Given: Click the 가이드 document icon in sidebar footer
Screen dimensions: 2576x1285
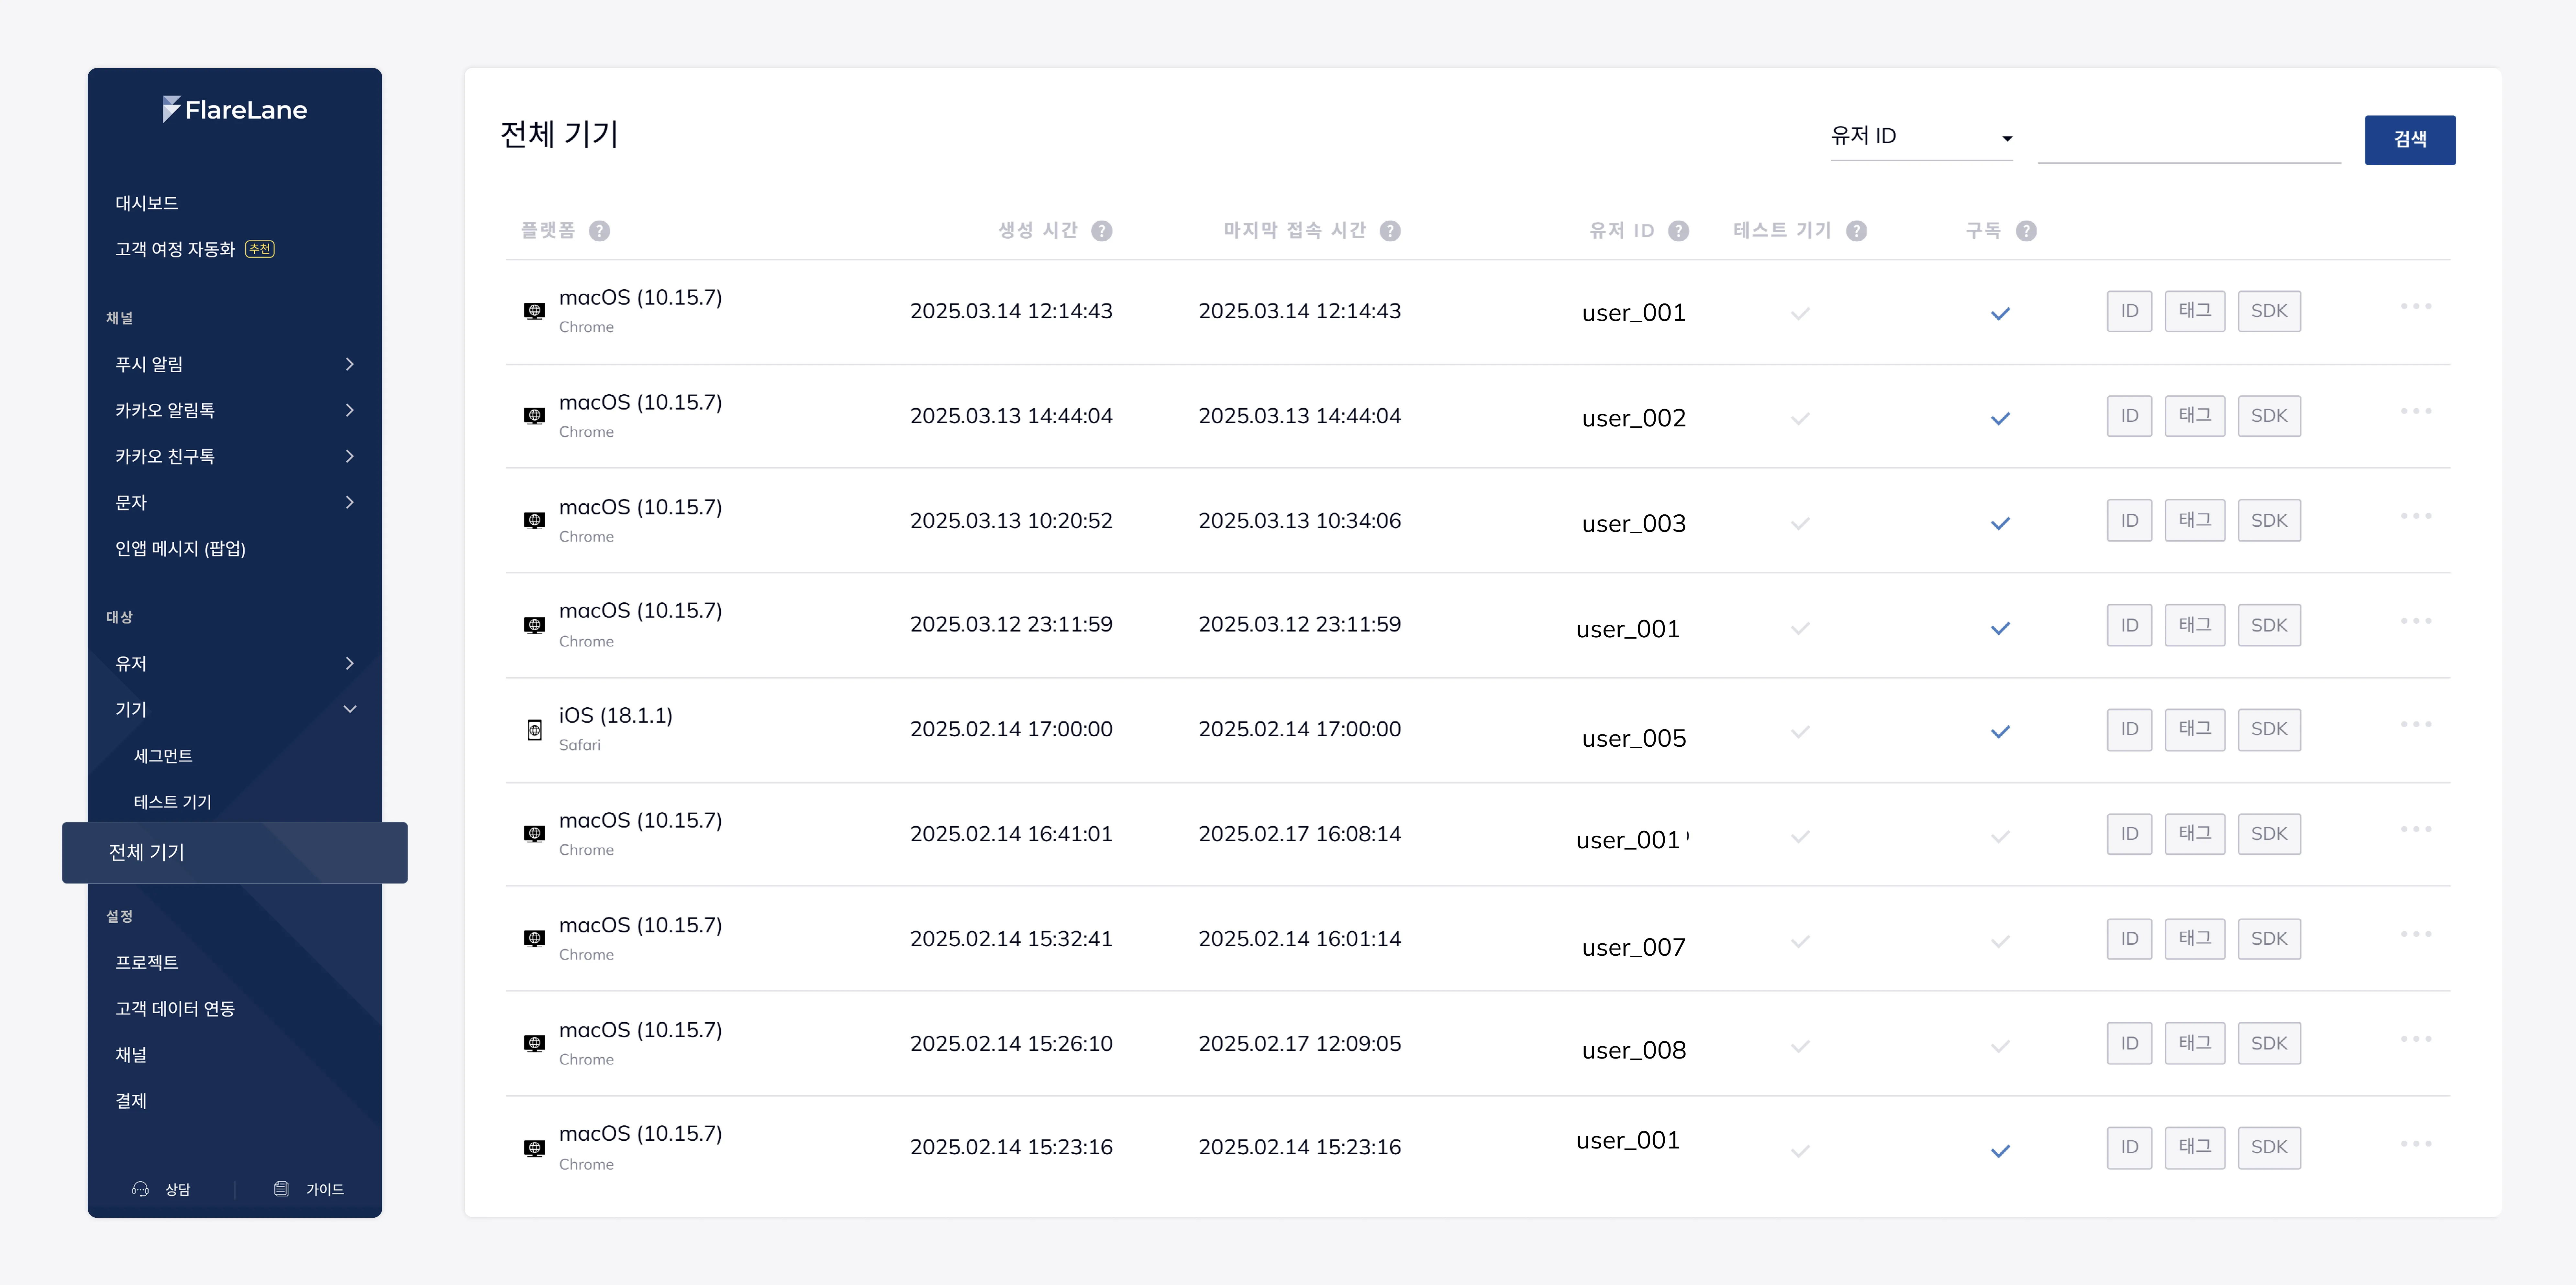Looking at the screenshot, I should pos(281,1189).
